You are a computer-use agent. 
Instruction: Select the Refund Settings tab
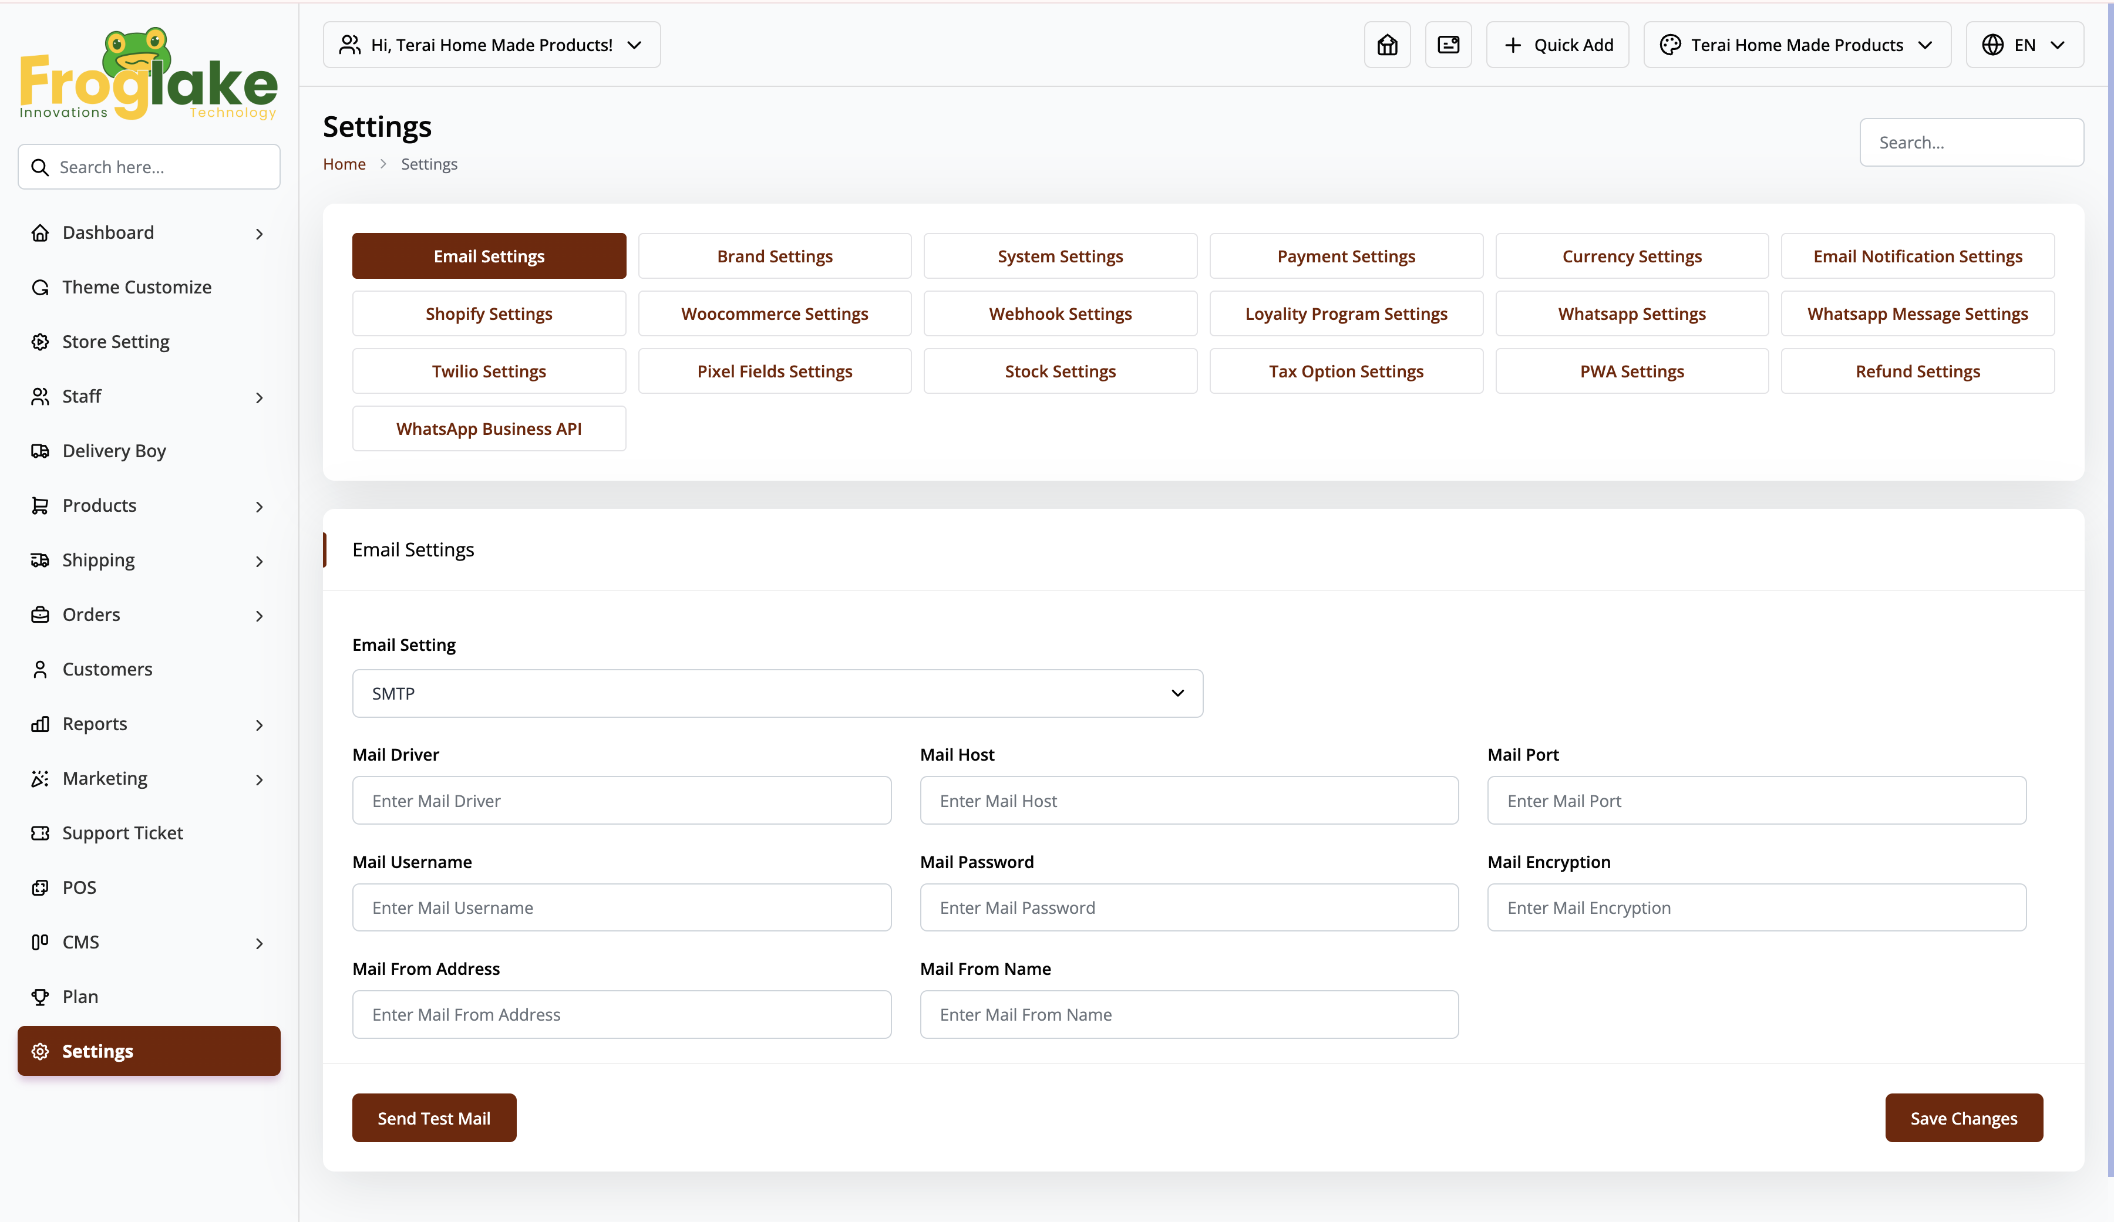[x=1917, y=371]
